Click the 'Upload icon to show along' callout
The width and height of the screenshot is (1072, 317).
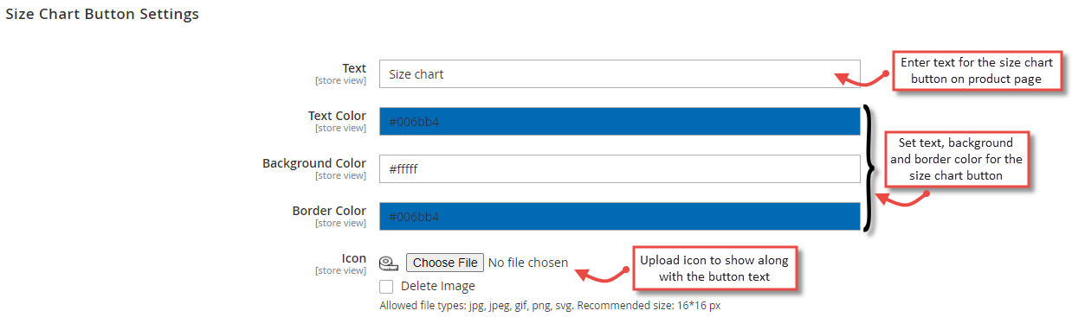point(714,268)
